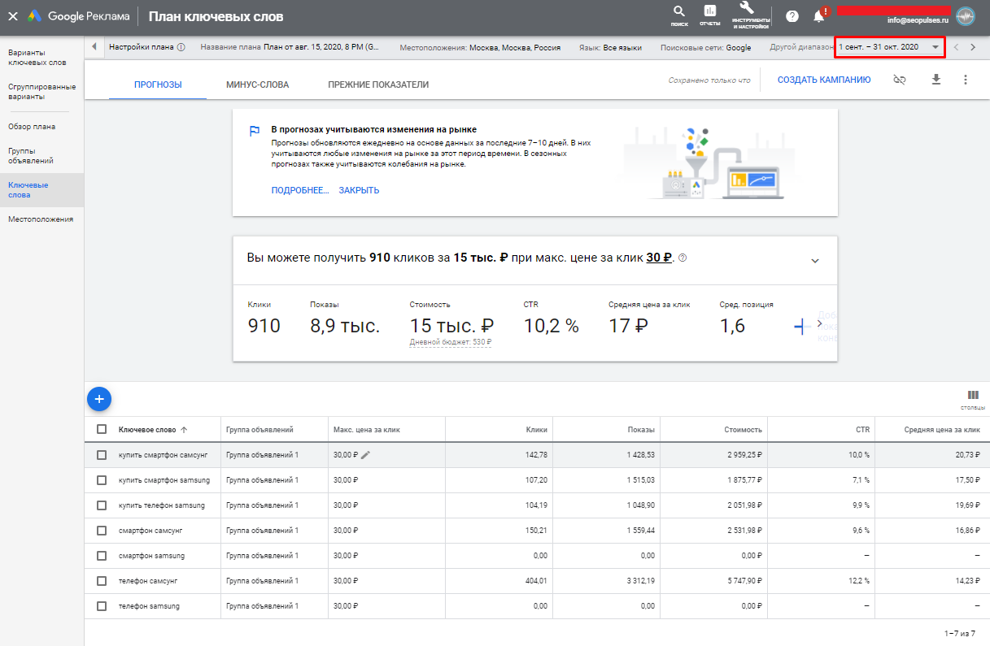Sort by Средняя цена за клик header
The image size is (990, 646).
(x=942, y=429)
